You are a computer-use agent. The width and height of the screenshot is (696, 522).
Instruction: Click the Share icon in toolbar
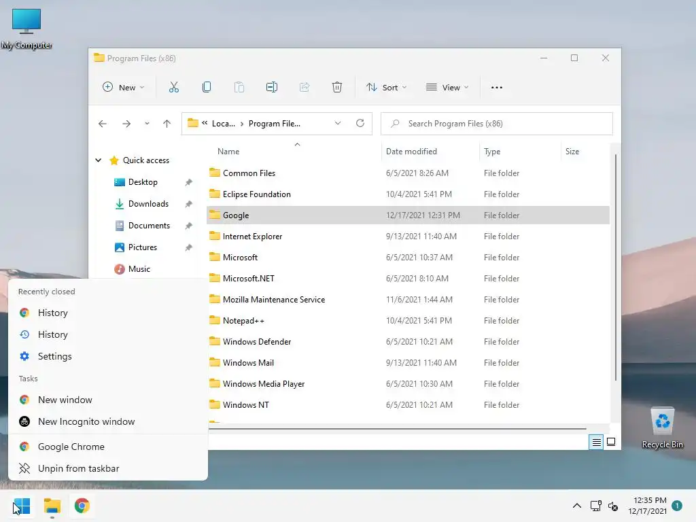(304, 87)
